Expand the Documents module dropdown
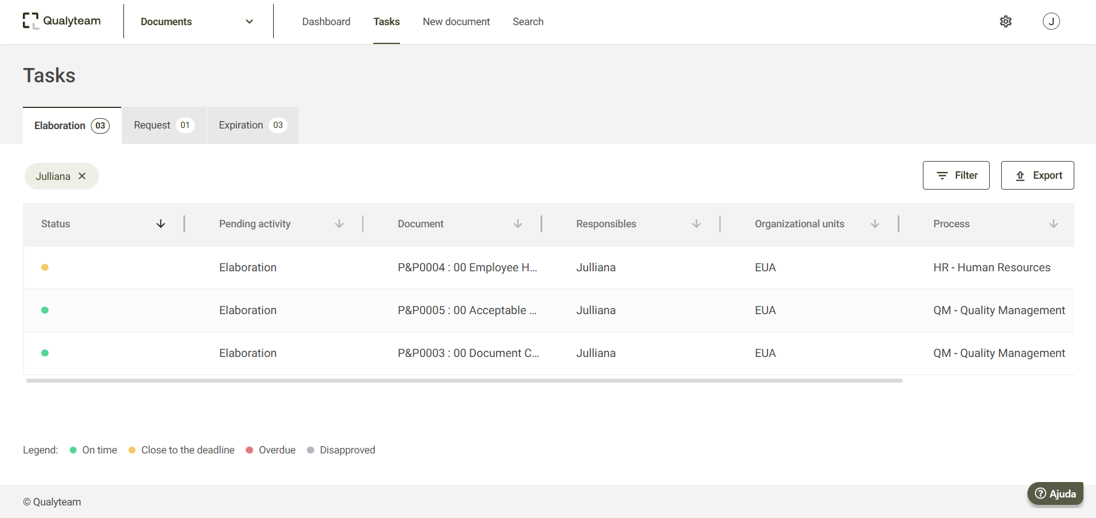 197,22
